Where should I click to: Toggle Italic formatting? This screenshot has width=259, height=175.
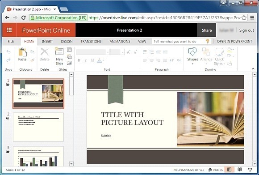tap(86, 60)
